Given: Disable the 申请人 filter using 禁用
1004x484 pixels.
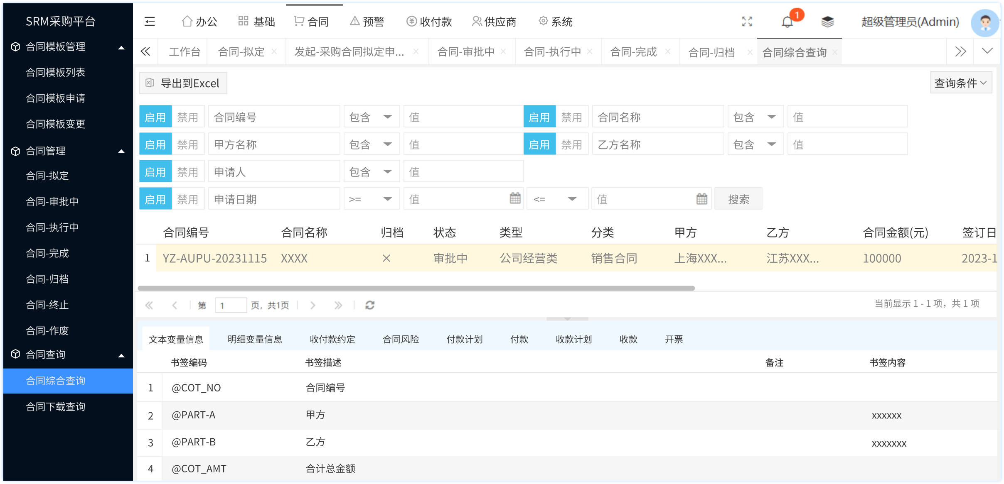Looking at the screenshot, I should click(188, 172).
